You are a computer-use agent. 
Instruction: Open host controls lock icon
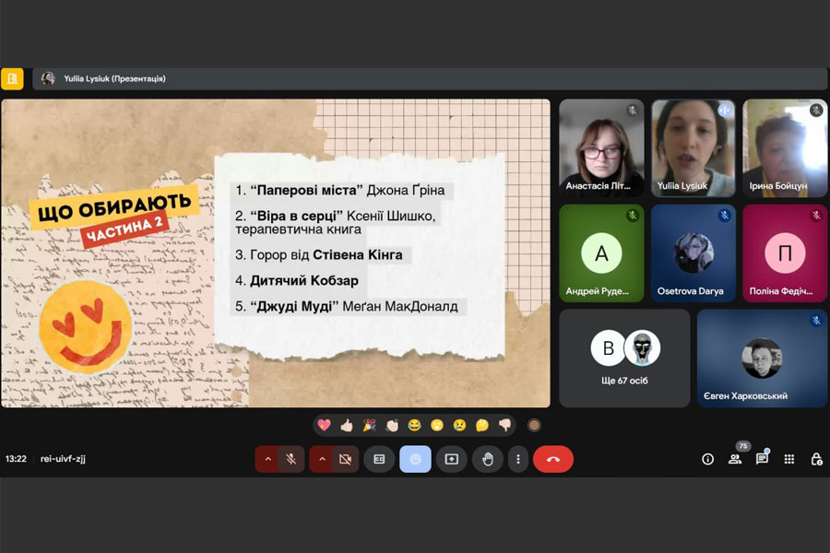point(816,459)
